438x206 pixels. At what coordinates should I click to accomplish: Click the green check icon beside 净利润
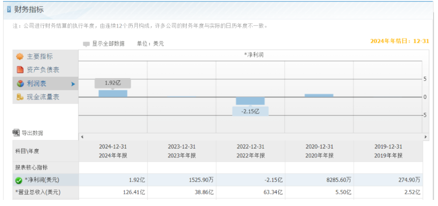(x=18, y=181)
